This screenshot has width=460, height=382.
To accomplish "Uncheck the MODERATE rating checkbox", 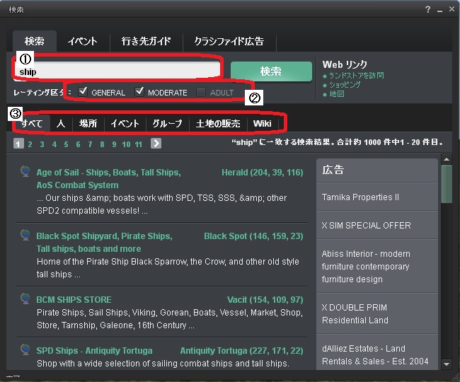I will click(x=139, y=91).
